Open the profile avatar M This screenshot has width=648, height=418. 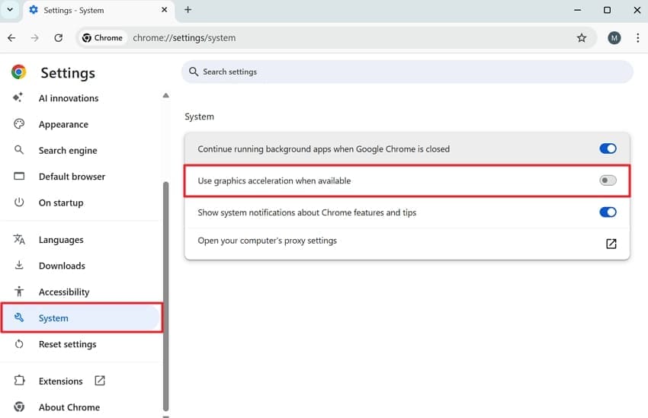pyautogui.click(x=614, y=38)
